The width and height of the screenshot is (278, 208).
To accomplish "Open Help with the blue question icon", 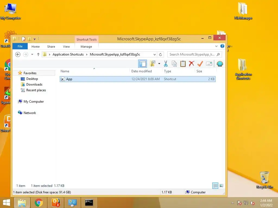I will click(222, 46).
